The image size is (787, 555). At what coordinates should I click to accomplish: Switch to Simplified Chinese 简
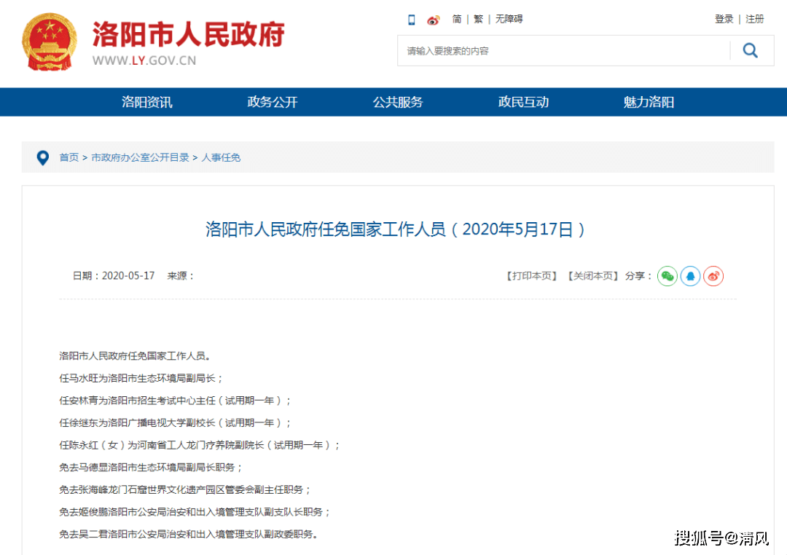click(x=456, y=19)
